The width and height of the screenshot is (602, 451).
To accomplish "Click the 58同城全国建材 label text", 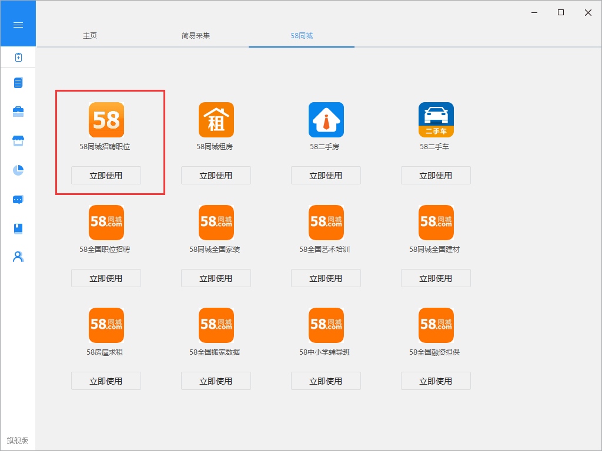I will 434,249.
